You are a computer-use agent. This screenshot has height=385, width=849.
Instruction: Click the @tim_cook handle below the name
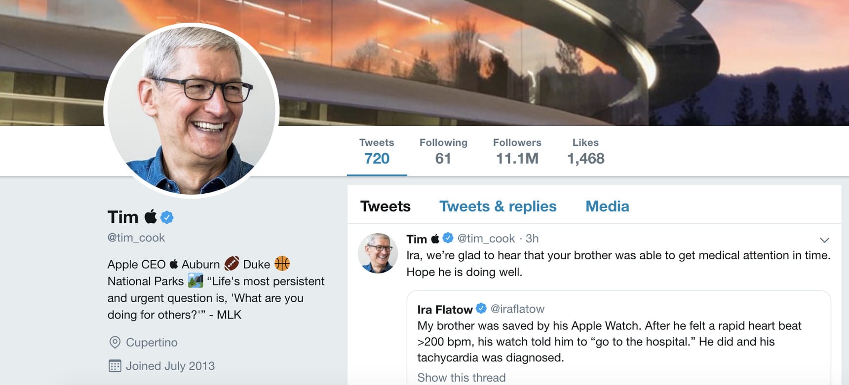coord(137,238)
